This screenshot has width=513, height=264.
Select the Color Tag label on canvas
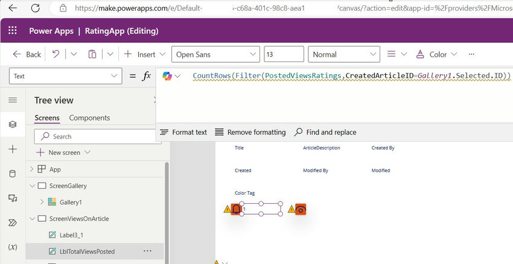pyautogui.click(x=244, y=193)
